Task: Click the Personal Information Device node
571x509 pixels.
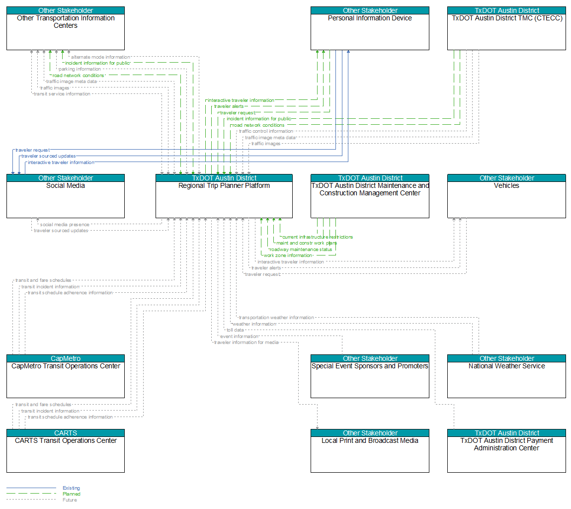Action: tap(370, 28)
